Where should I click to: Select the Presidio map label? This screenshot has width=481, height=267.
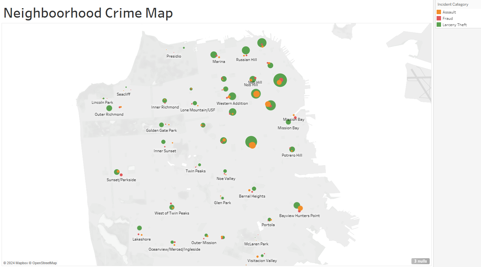[x=174, y=56]
